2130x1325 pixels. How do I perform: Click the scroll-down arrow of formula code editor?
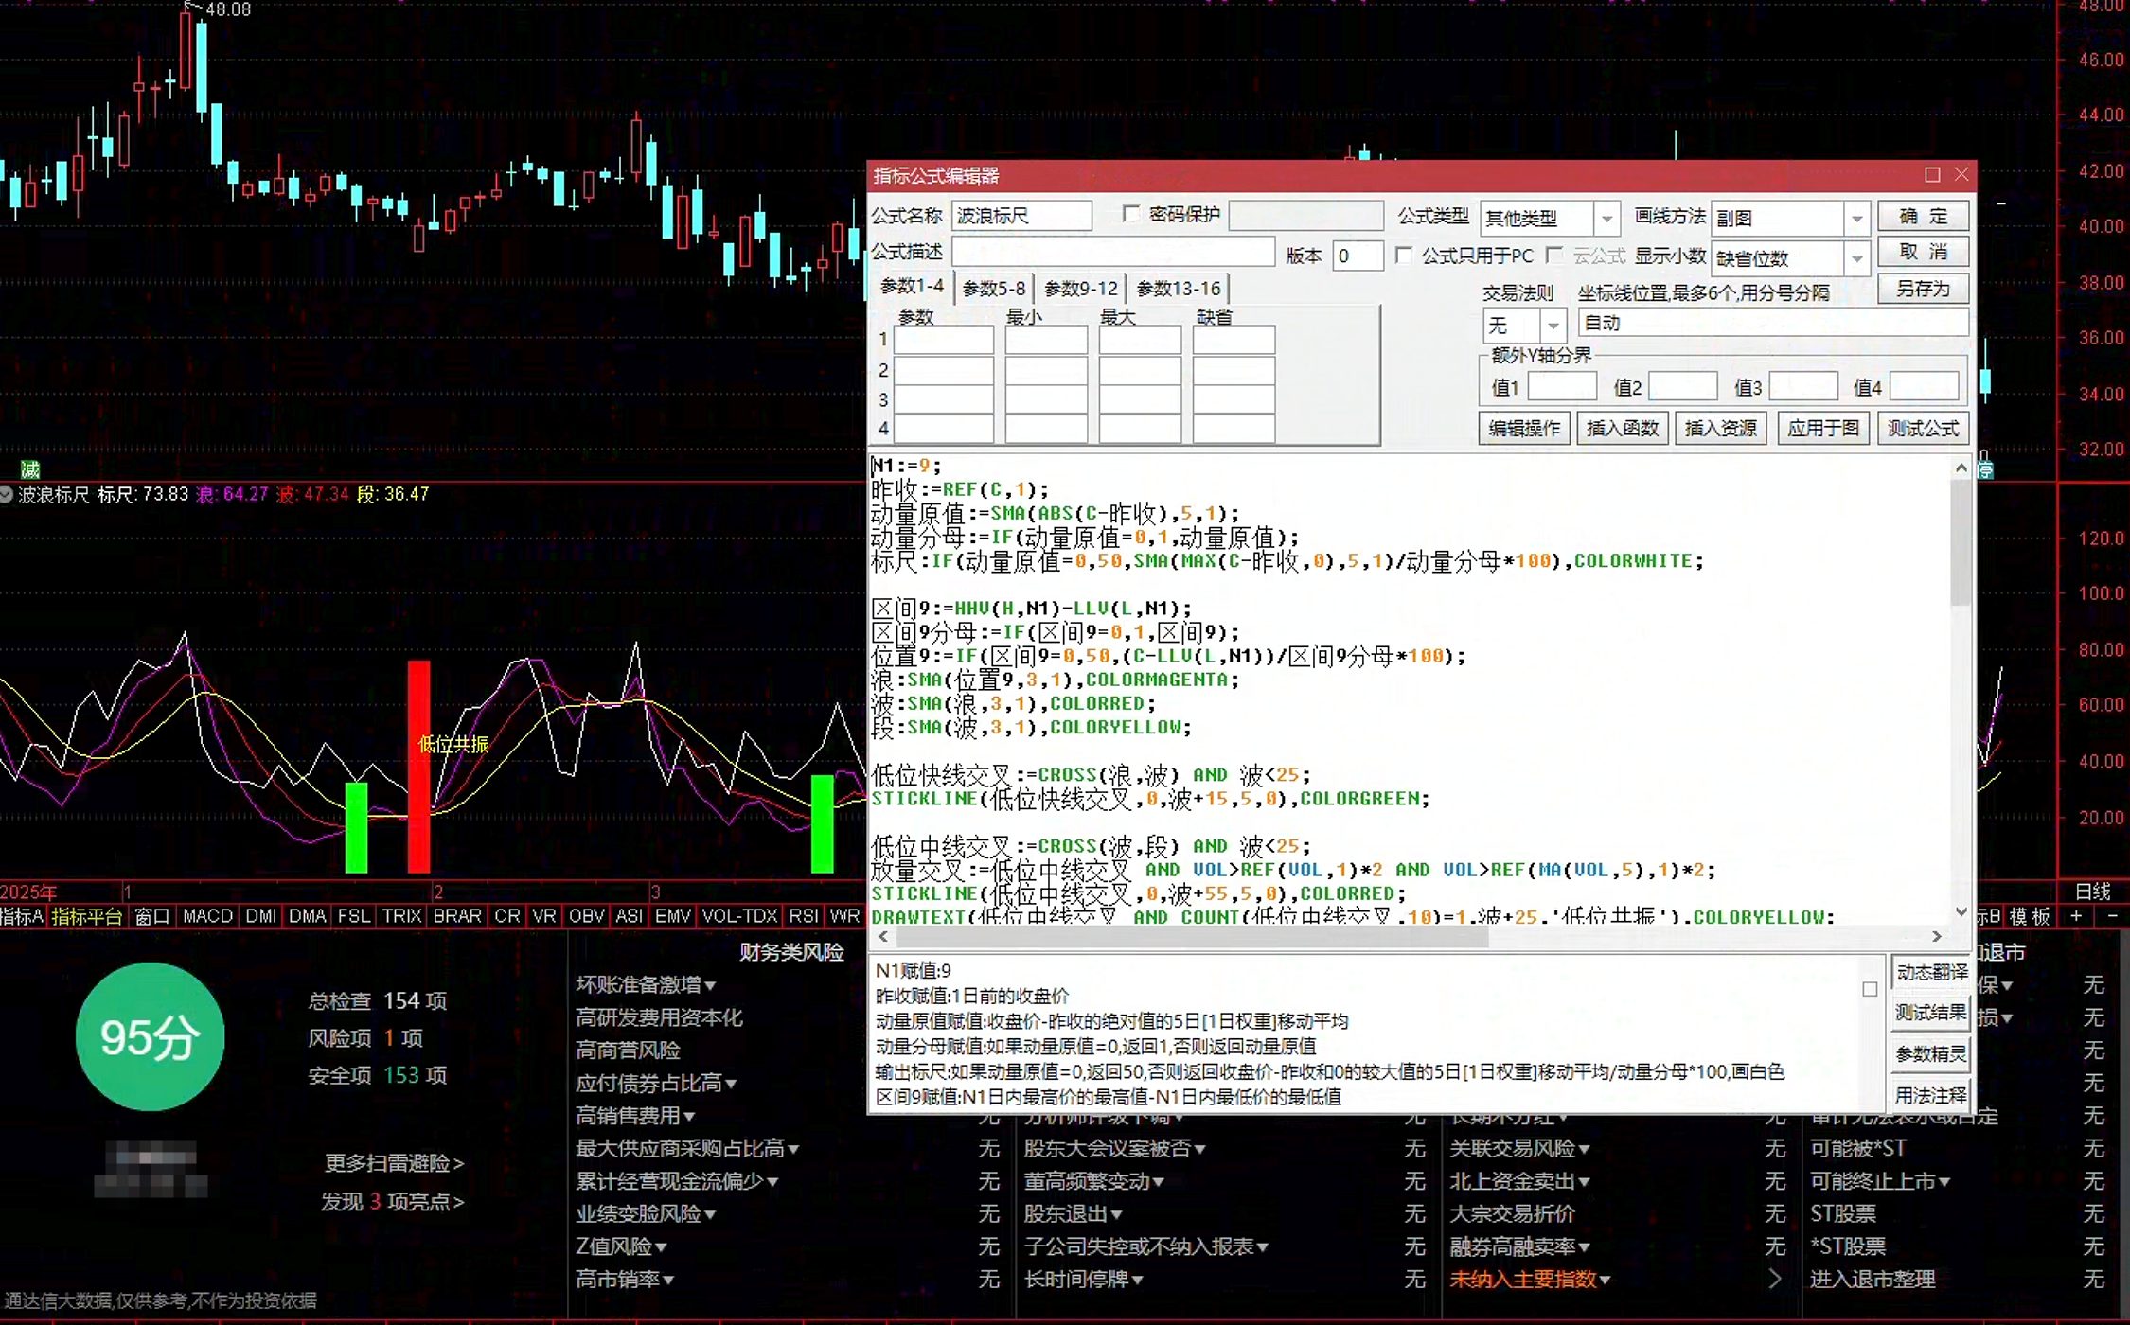[1961, 911]
